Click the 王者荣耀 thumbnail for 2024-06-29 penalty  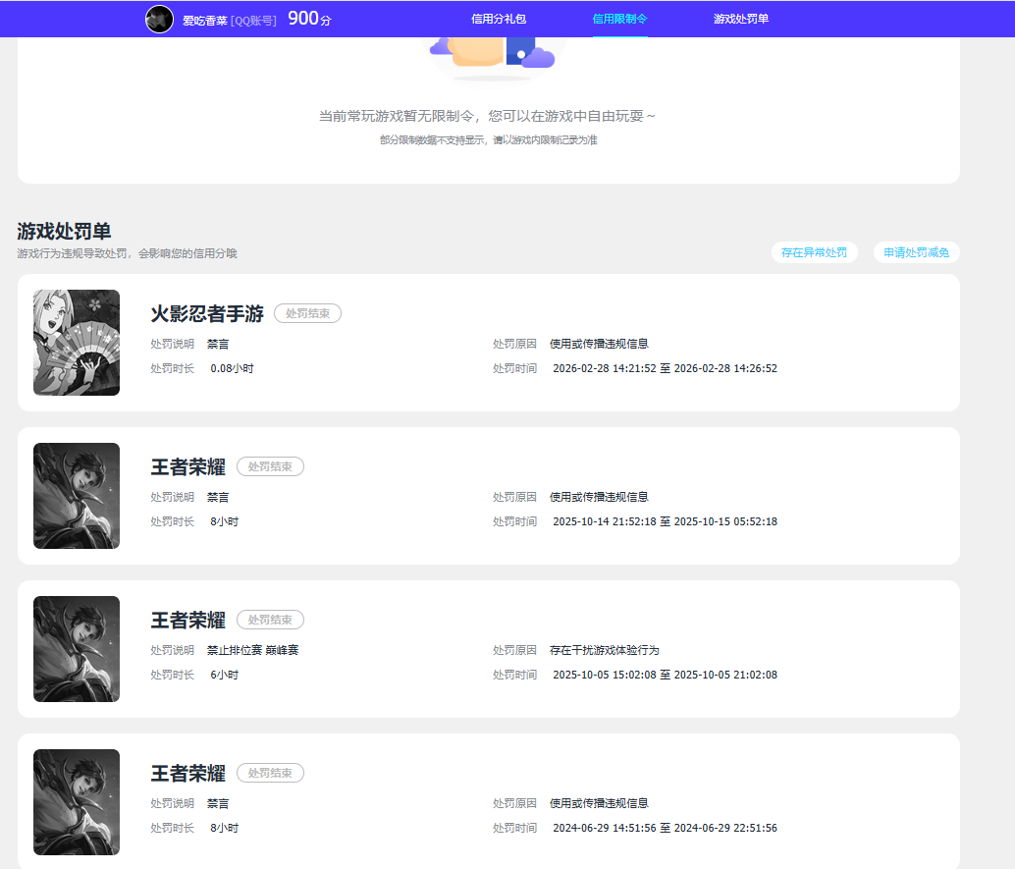pyautogui.click(x=77, y=802)
